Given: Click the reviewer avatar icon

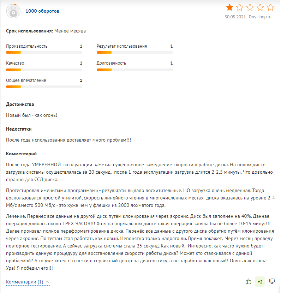Looking at the screenshot, I should point(13,11).
